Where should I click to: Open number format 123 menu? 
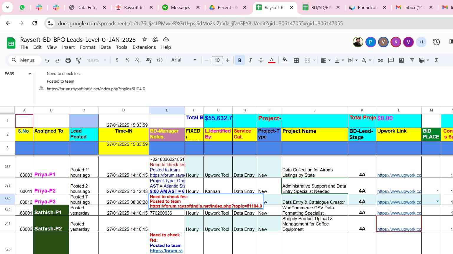(x=160, y=60)
